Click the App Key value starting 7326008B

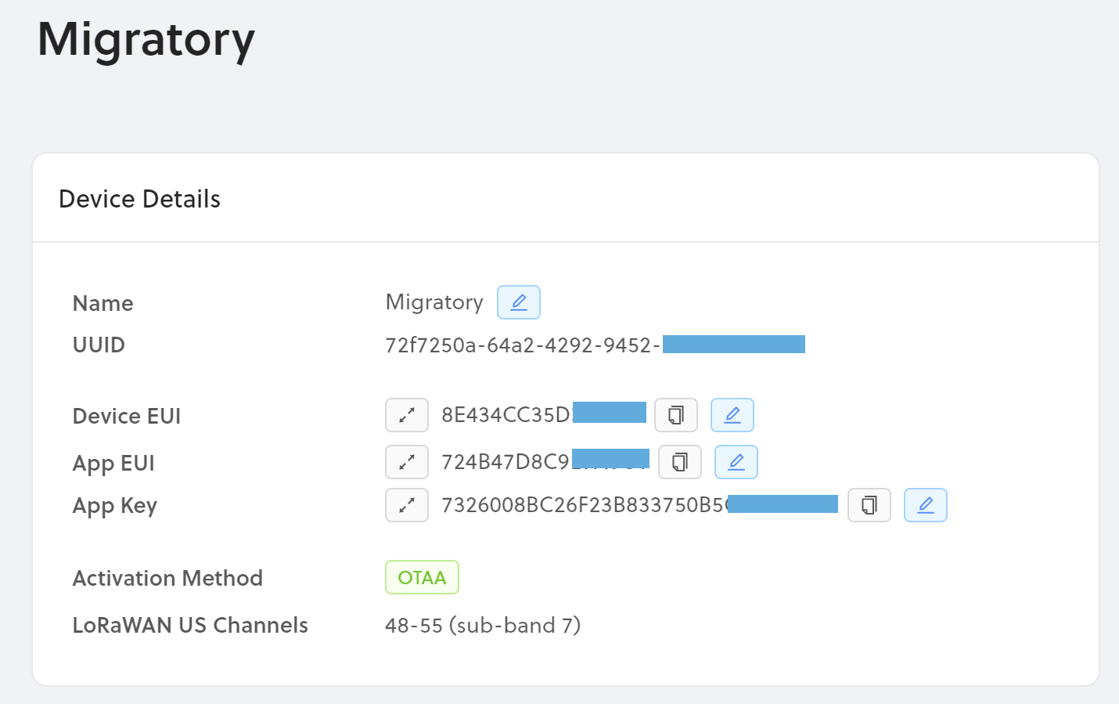(583, 505)
